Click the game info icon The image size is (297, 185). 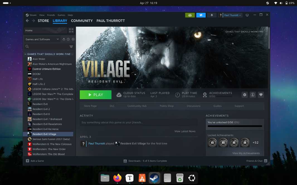click(x=253, y=95)
